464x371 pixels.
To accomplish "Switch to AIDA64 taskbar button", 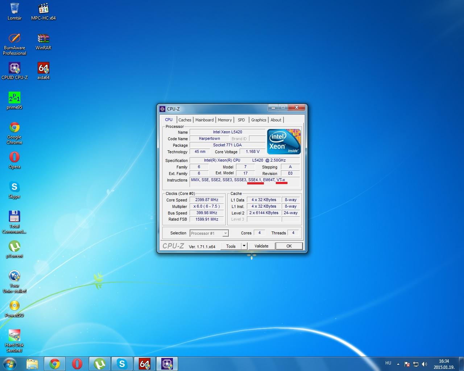I will pyautogui.click(x=145, y=364).
